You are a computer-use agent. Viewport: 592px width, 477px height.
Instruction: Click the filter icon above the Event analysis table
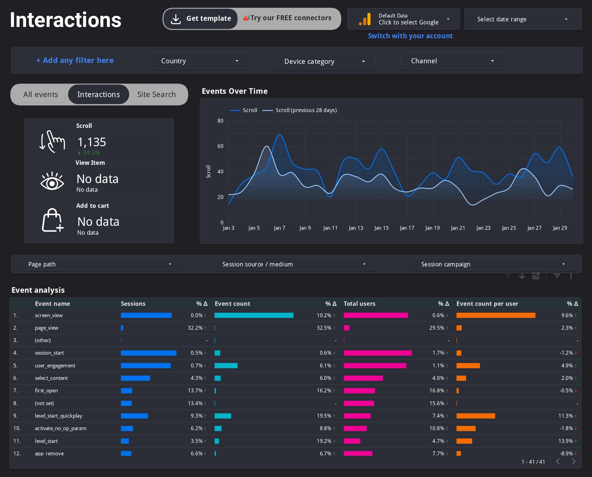tap(557, 276)
